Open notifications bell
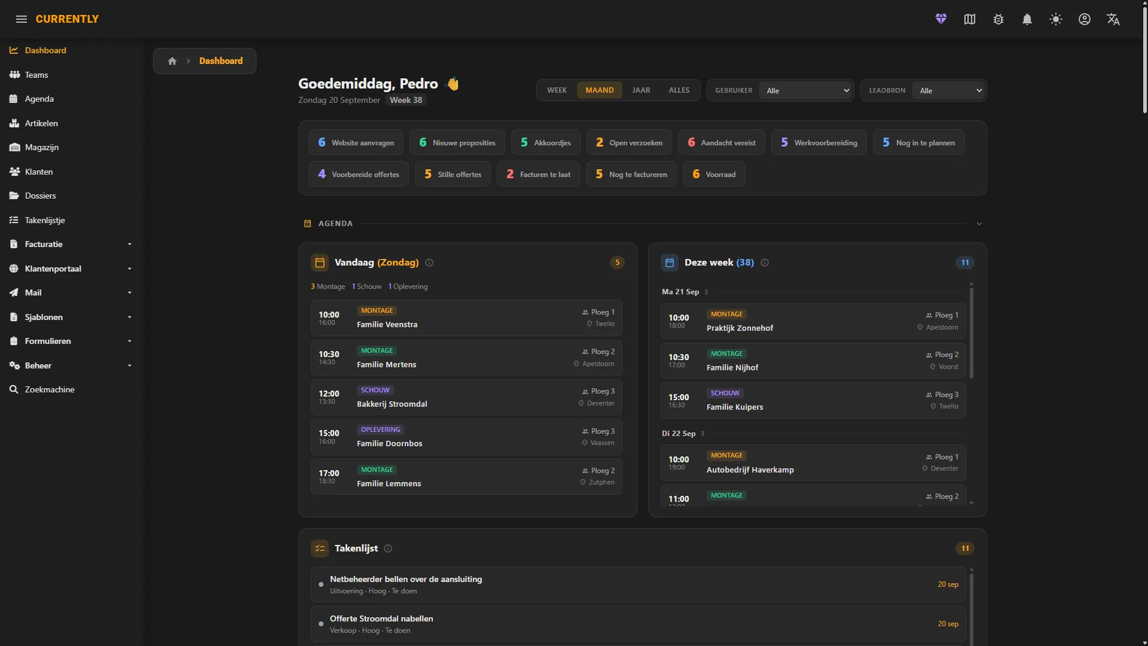The height and width of the screenshot is (646, 1148). pyautogui.click(x=1027, y=19)
